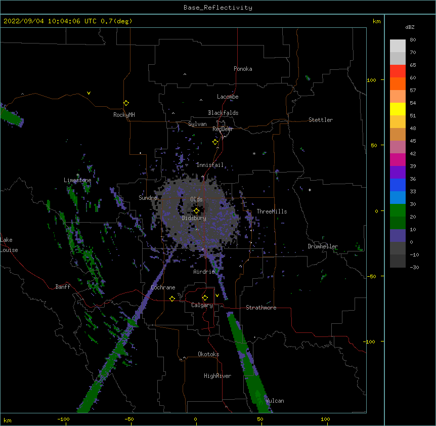Select the red legend swatch between 65 and 60

tap(398, 71)
